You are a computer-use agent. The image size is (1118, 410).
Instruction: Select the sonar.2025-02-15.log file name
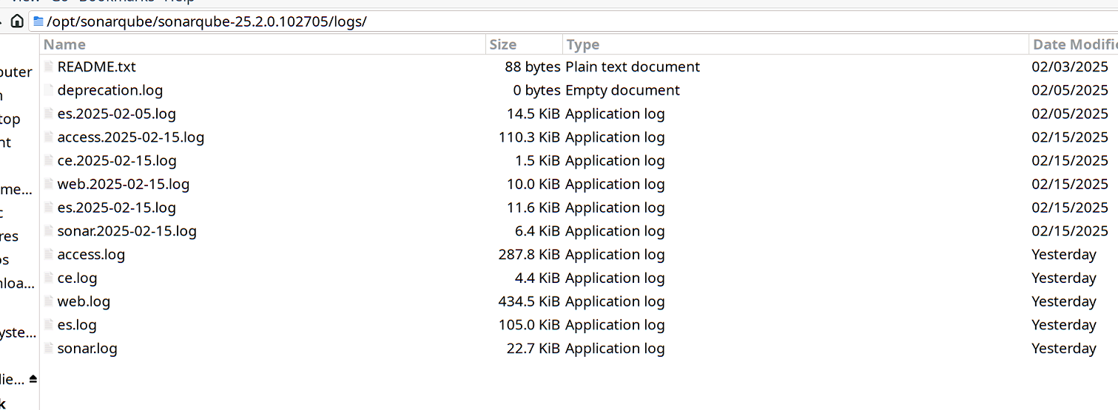click(x=127, y=231)
